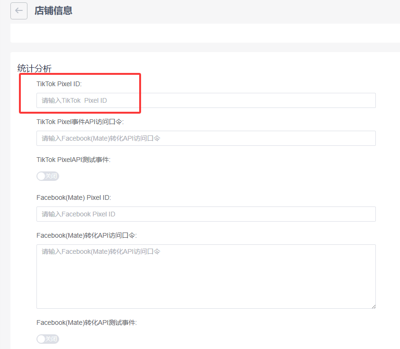Click the 统计分析 section heading
This screenshot has height=349, width=400.
(35, 68)
